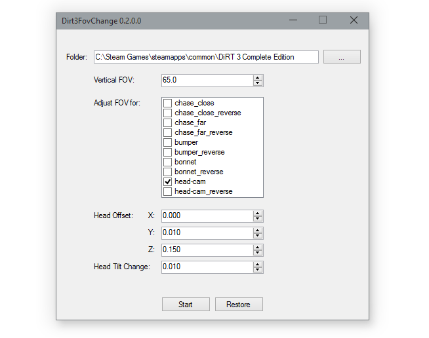This screenshot has height=338, width=429.
Task: Enable chase_close_reverse camera checkbox
Action: (x=167, y=113)
